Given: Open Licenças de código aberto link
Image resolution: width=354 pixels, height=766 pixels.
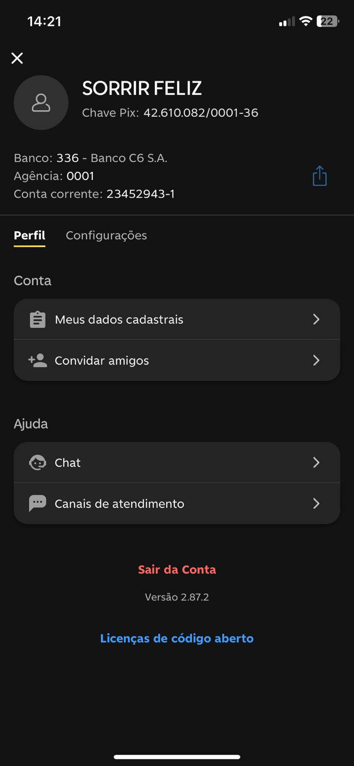Looking at the screenshot, I should [177, 638].
